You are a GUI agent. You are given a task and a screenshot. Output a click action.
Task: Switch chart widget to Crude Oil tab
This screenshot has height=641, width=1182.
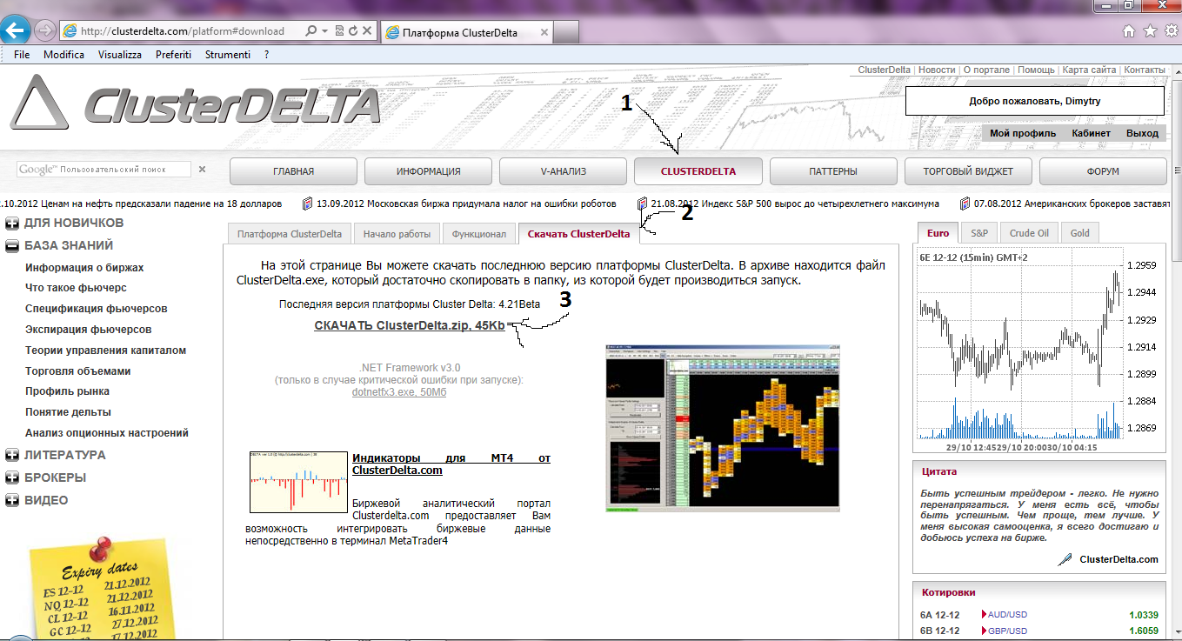[x=1029, y=233]
